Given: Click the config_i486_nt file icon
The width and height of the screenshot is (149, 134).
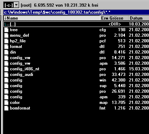Looking at the screenshot, I should [x=6, y=69].
